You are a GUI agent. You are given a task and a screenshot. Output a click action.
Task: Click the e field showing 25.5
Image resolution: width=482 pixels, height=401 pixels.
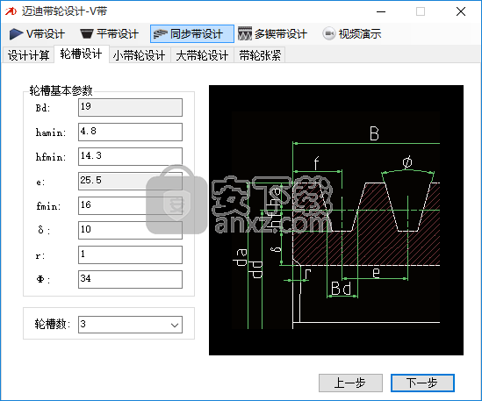point(130,181)
